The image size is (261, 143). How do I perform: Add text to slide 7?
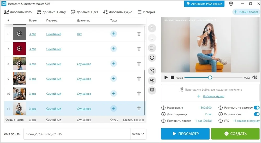(x=114, y=49)
